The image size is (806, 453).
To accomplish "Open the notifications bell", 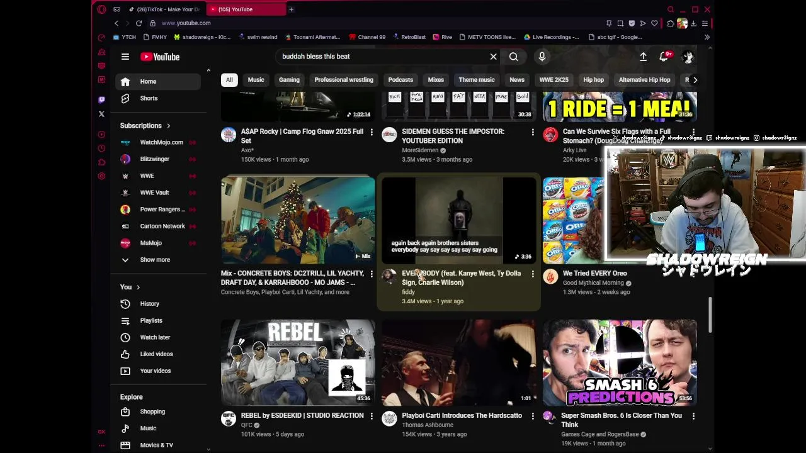I will click(664, 57).
